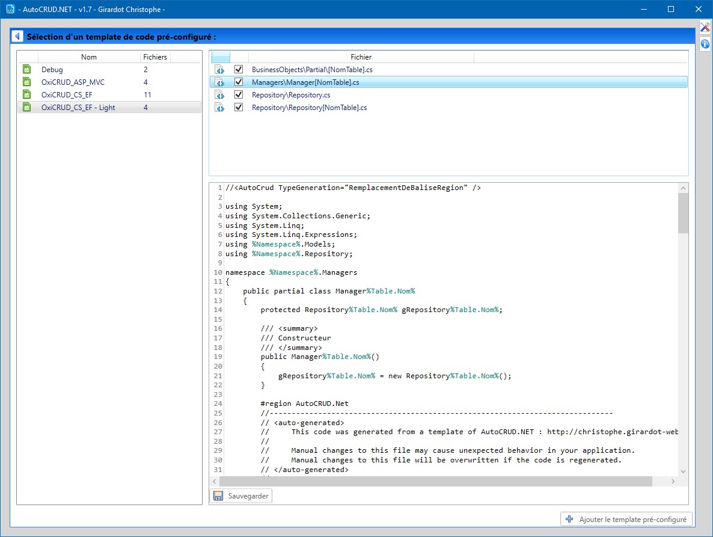The height and width of the screenshot is (537, 713).
Task: Select file BusinessObjects\Partial\[NomTable].cs
Action: pyautogui.click(x=448, y=70)
